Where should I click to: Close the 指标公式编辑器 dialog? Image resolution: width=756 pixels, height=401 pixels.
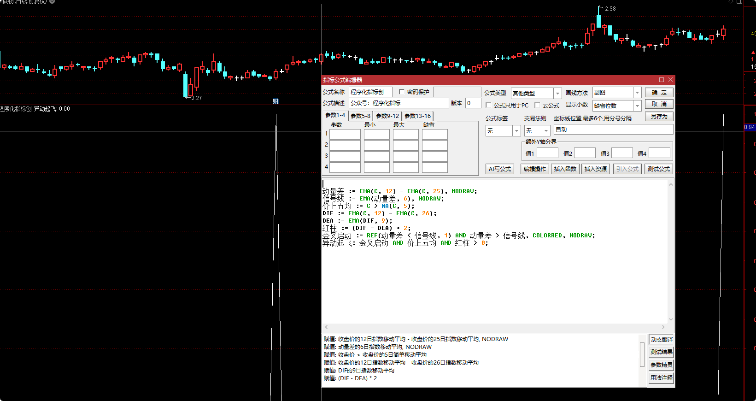[670, 80]
